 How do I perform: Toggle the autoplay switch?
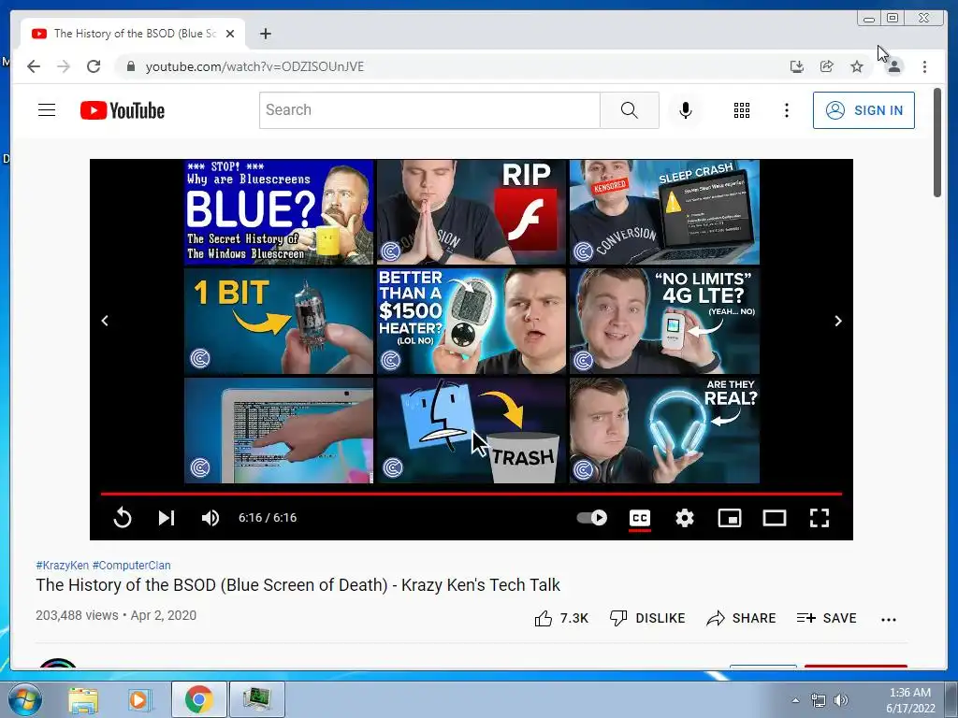coord(591,518)
